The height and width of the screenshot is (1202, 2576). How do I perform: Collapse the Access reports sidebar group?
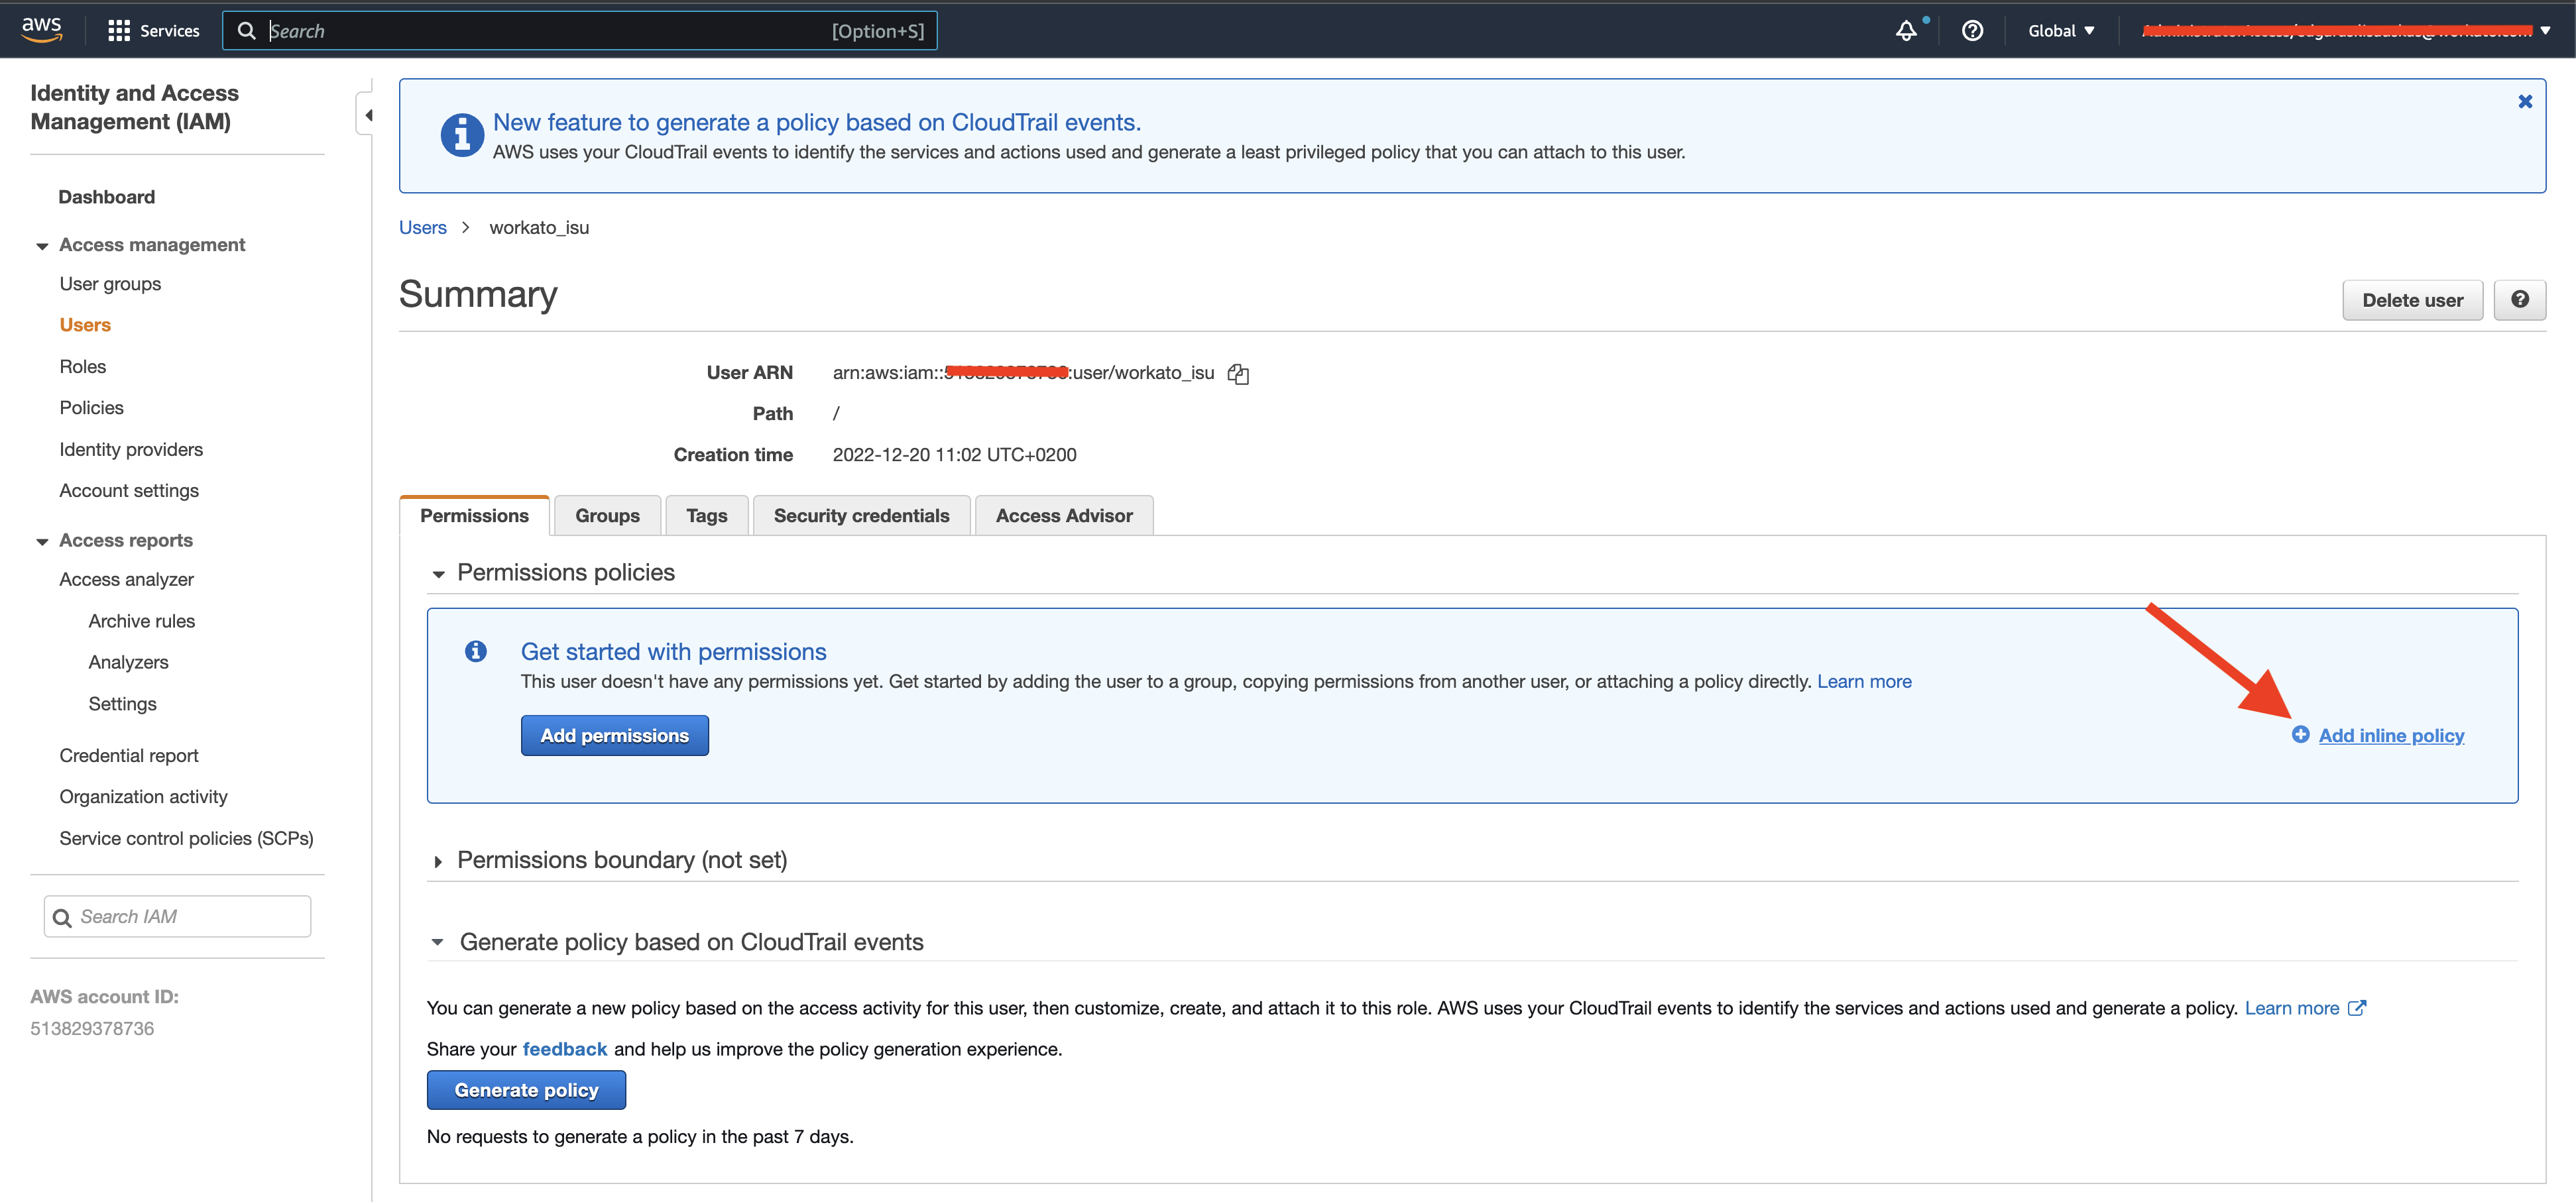[41, 541]
